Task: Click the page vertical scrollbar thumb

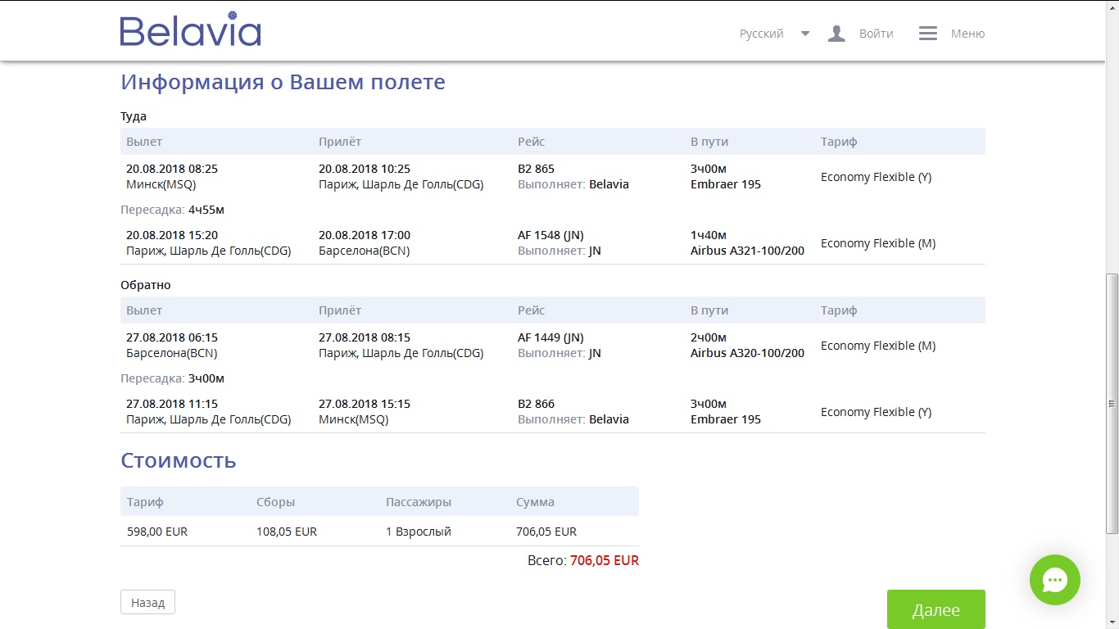Action: pyautogui.click(x=1112, y=403)
